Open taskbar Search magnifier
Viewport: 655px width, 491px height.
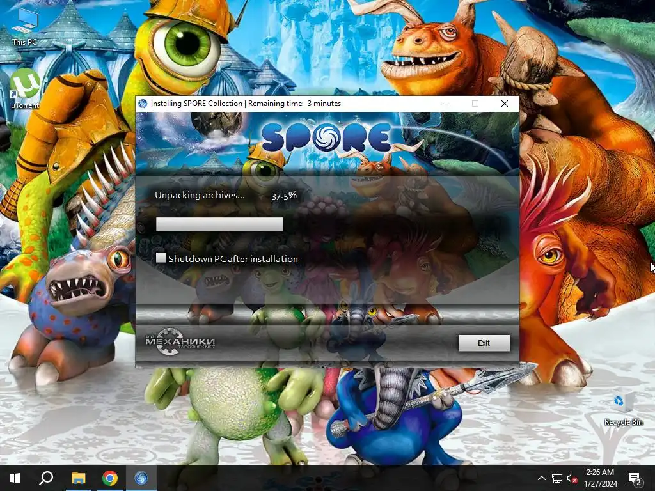[46, 478]
